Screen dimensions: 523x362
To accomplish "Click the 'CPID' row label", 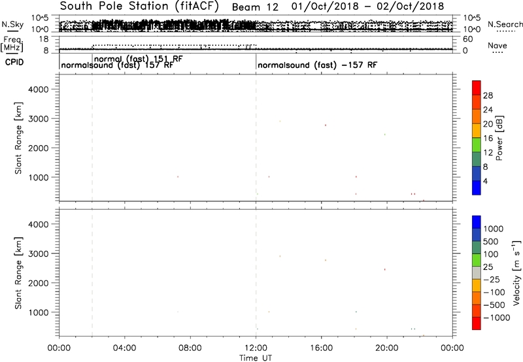I will pos(14,62).
